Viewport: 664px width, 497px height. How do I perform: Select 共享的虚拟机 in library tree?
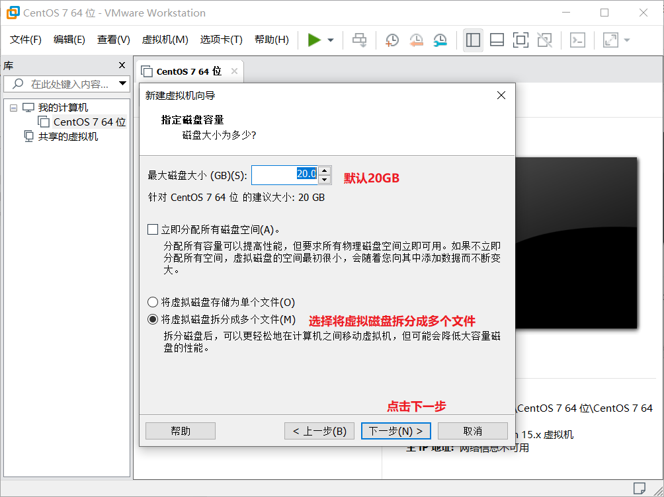67,137
